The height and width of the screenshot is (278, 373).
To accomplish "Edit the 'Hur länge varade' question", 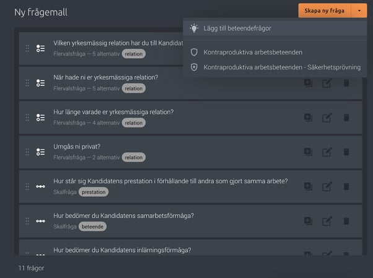I will pyautogui.click(x=327, y=118).
